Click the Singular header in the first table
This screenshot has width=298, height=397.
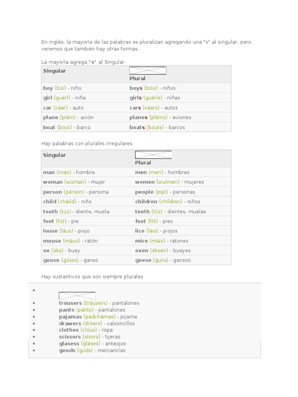(x=54, y=71)
